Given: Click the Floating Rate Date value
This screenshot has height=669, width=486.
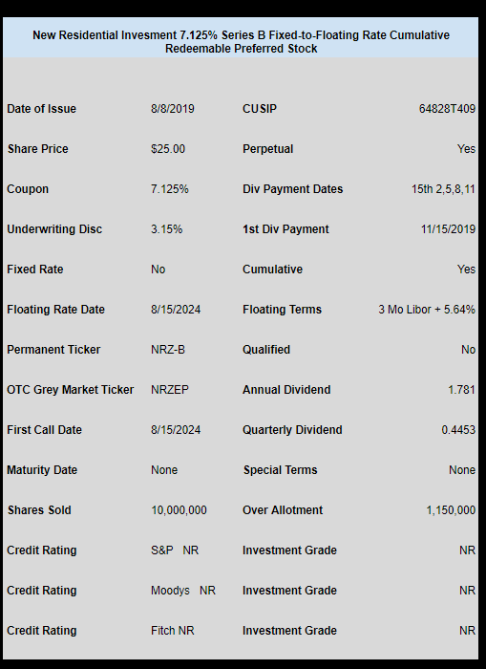Looking at the screenshot, I should 176,310.
